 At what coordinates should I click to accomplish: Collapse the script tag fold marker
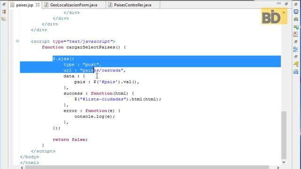(17, 41)
